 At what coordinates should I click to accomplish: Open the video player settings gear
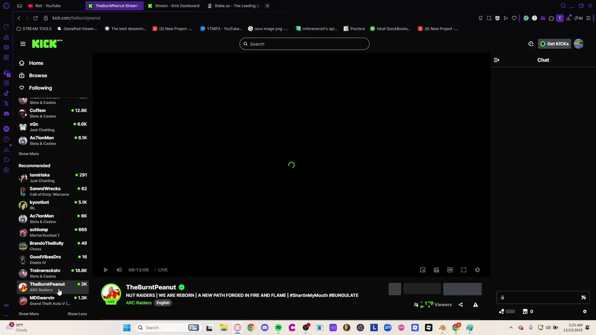tap(477, 270)
